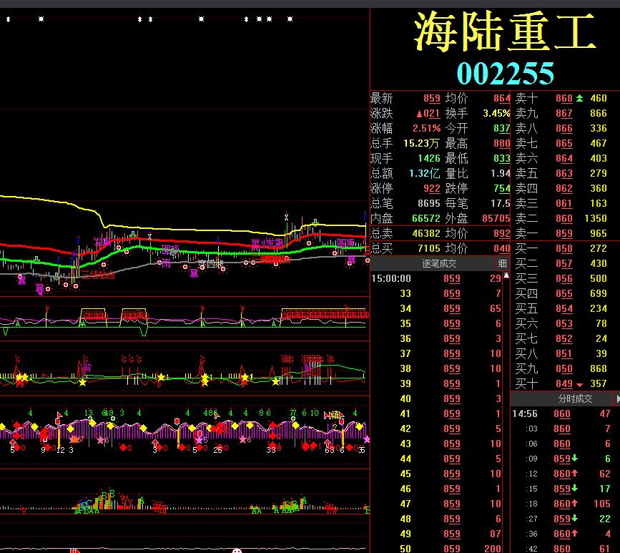Screen dimensions: 620x553
Task: Click the 涨幅 value 2.51%
Action: point(427,128)
